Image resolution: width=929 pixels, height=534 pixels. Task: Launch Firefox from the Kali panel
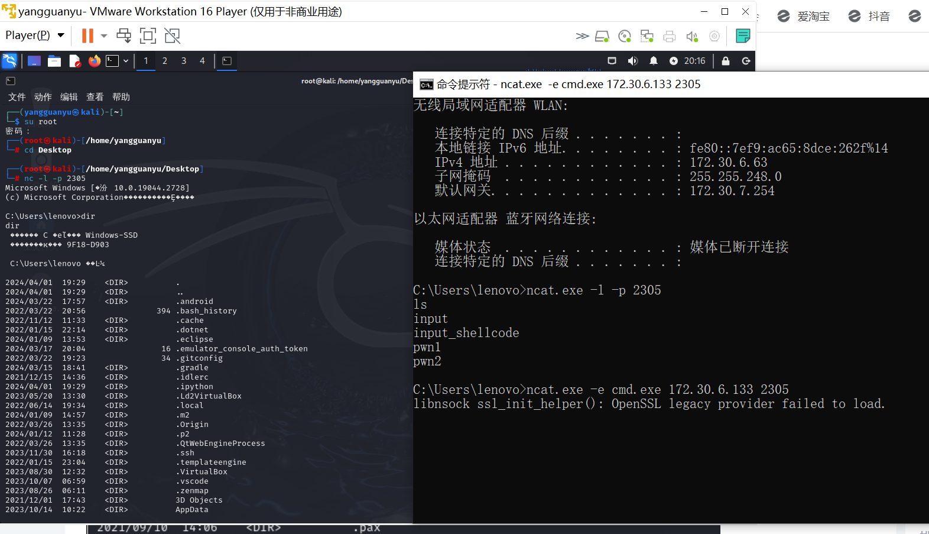point(95,61)
